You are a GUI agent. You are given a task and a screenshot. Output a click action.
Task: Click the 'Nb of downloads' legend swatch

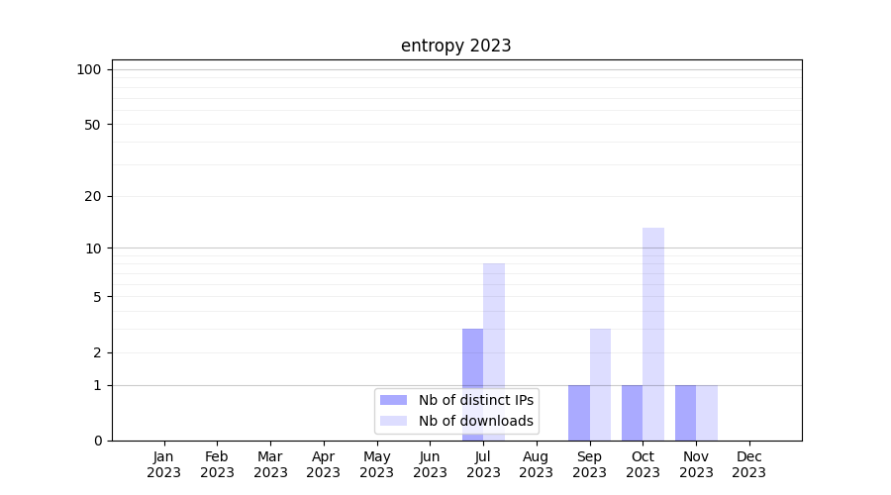(393, 421)
